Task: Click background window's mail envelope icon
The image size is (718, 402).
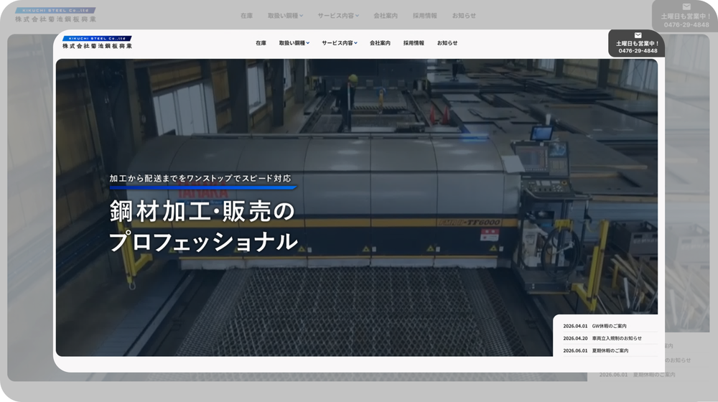Action: pyautogui.click(x=686, y=7)
